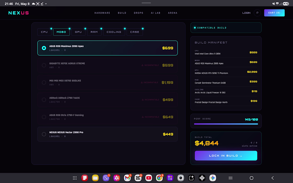Image resolution: width=293 pixels, height=183 pixels.
Task: Open CapCut from the taskbar
Action: click(138, 178)
